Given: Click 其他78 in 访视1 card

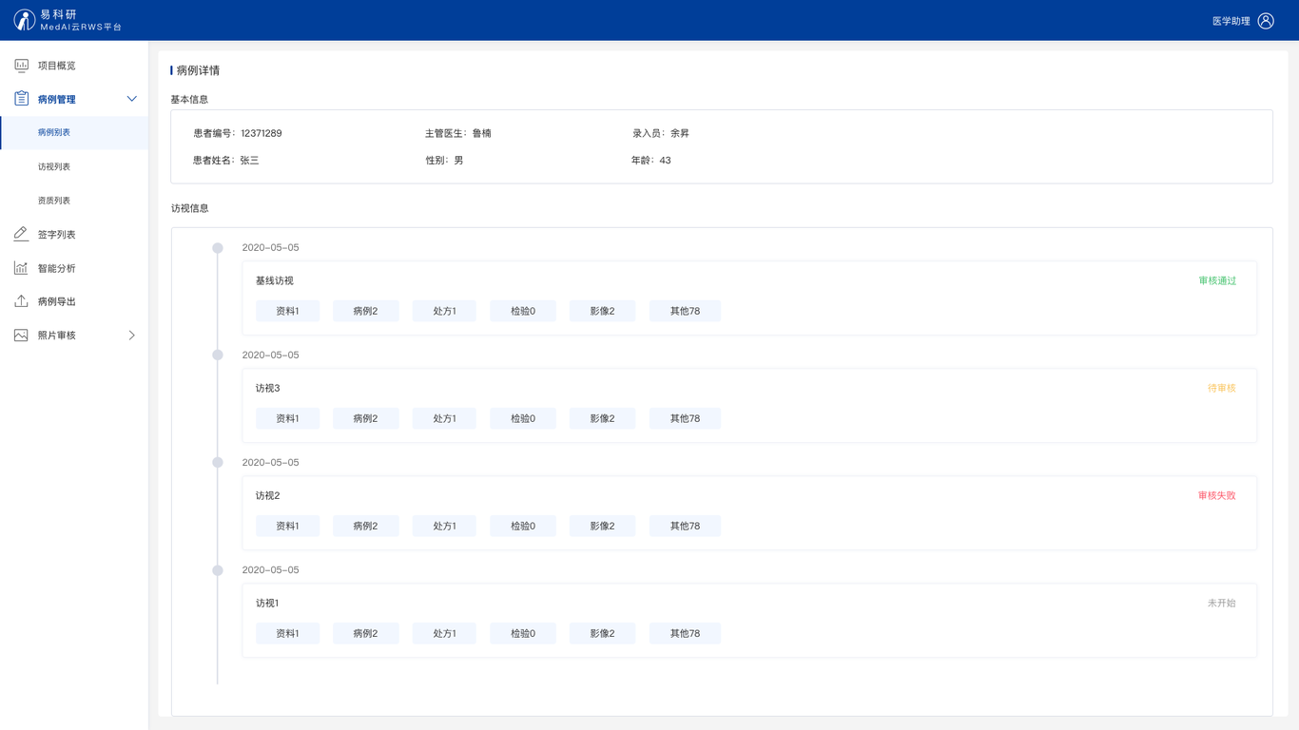Looking at the screenshot, I should [685, 633].
